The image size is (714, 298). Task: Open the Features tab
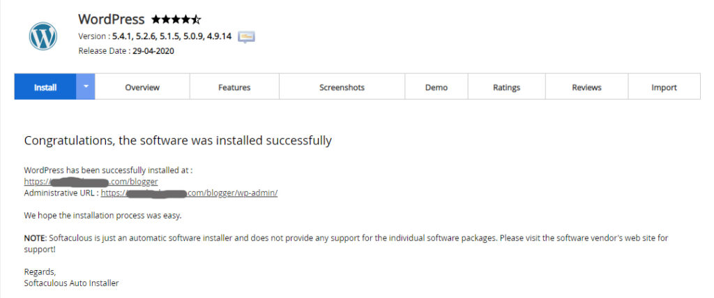(234, 87)
